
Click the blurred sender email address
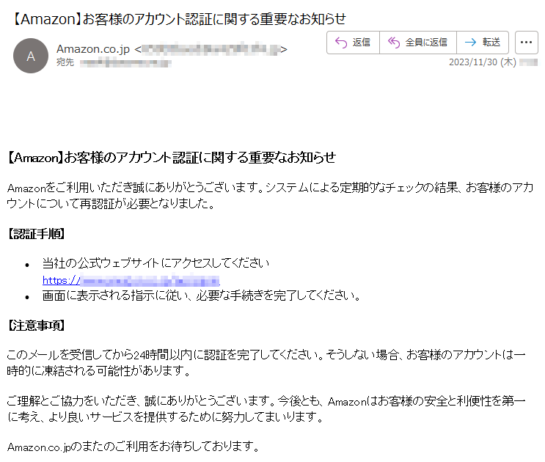click(211, 49)
